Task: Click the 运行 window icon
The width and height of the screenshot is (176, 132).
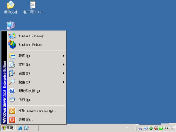Action: pyautogui.click(x=12, y=99)
